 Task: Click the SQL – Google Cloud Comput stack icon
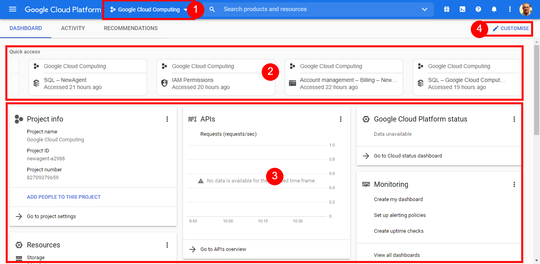pyautogui.click(x=421, y=83)
